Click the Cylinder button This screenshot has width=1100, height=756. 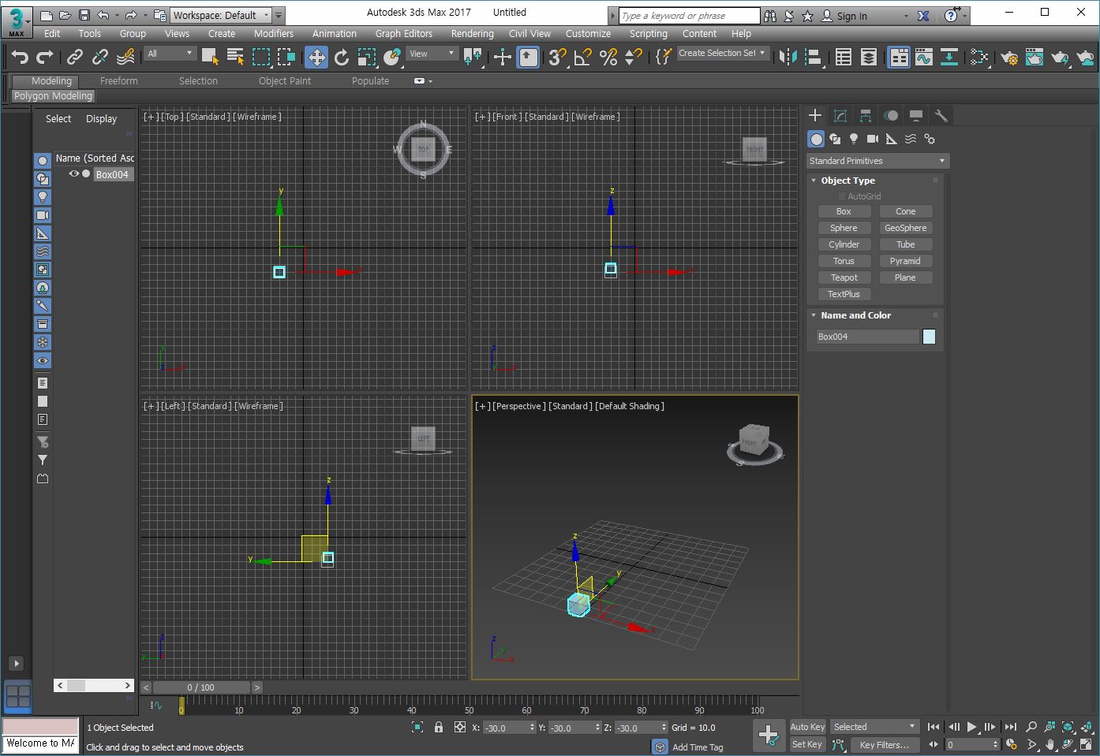[844, 244]
